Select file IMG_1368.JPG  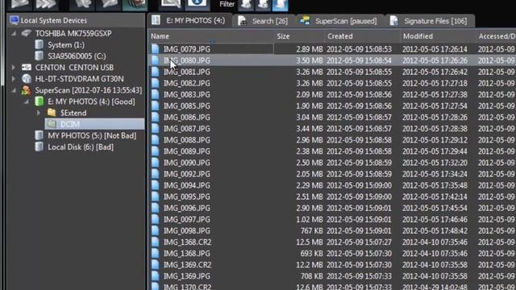(186, 253)
